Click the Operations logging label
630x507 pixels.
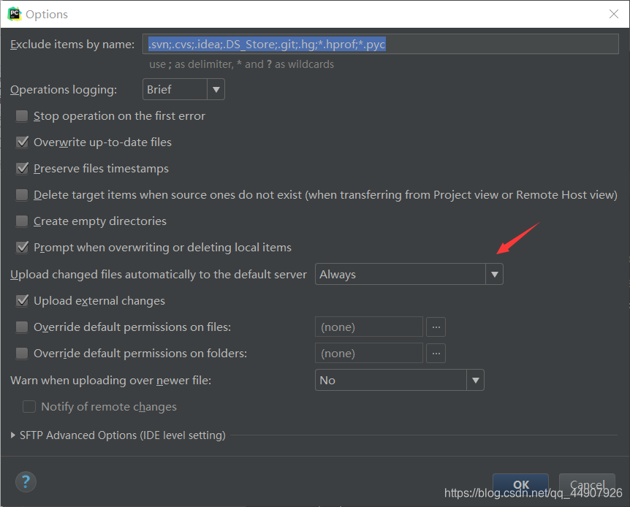[x=64, y=90]
